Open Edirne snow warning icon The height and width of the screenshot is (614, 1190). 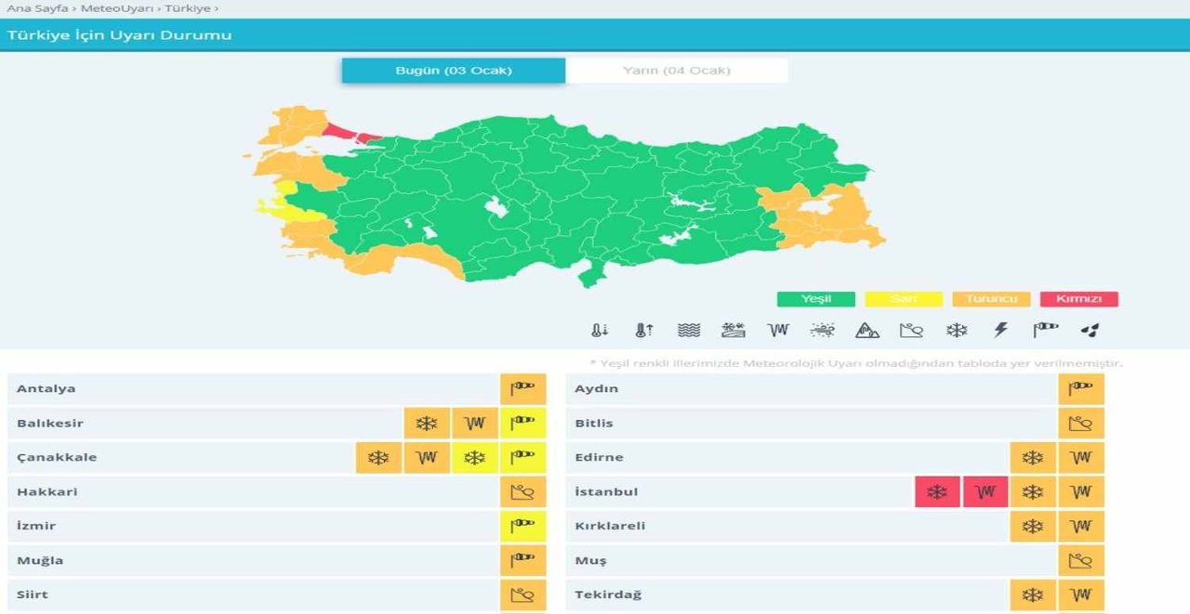[x=1033, y=457]
